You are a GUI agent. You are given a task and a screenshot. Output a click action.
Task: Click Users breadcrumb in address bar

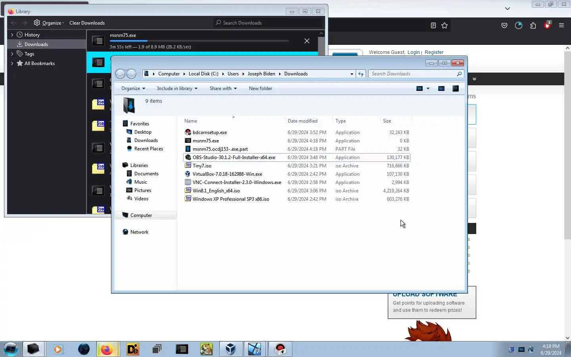[233, 74]
